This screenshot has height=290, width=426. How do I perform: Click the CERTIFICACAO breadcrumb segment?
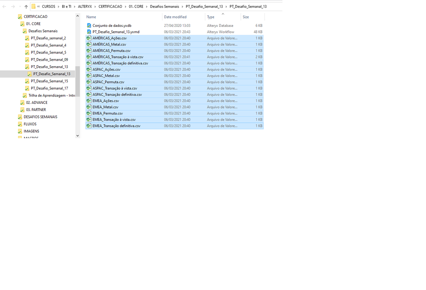click(110, 6)
